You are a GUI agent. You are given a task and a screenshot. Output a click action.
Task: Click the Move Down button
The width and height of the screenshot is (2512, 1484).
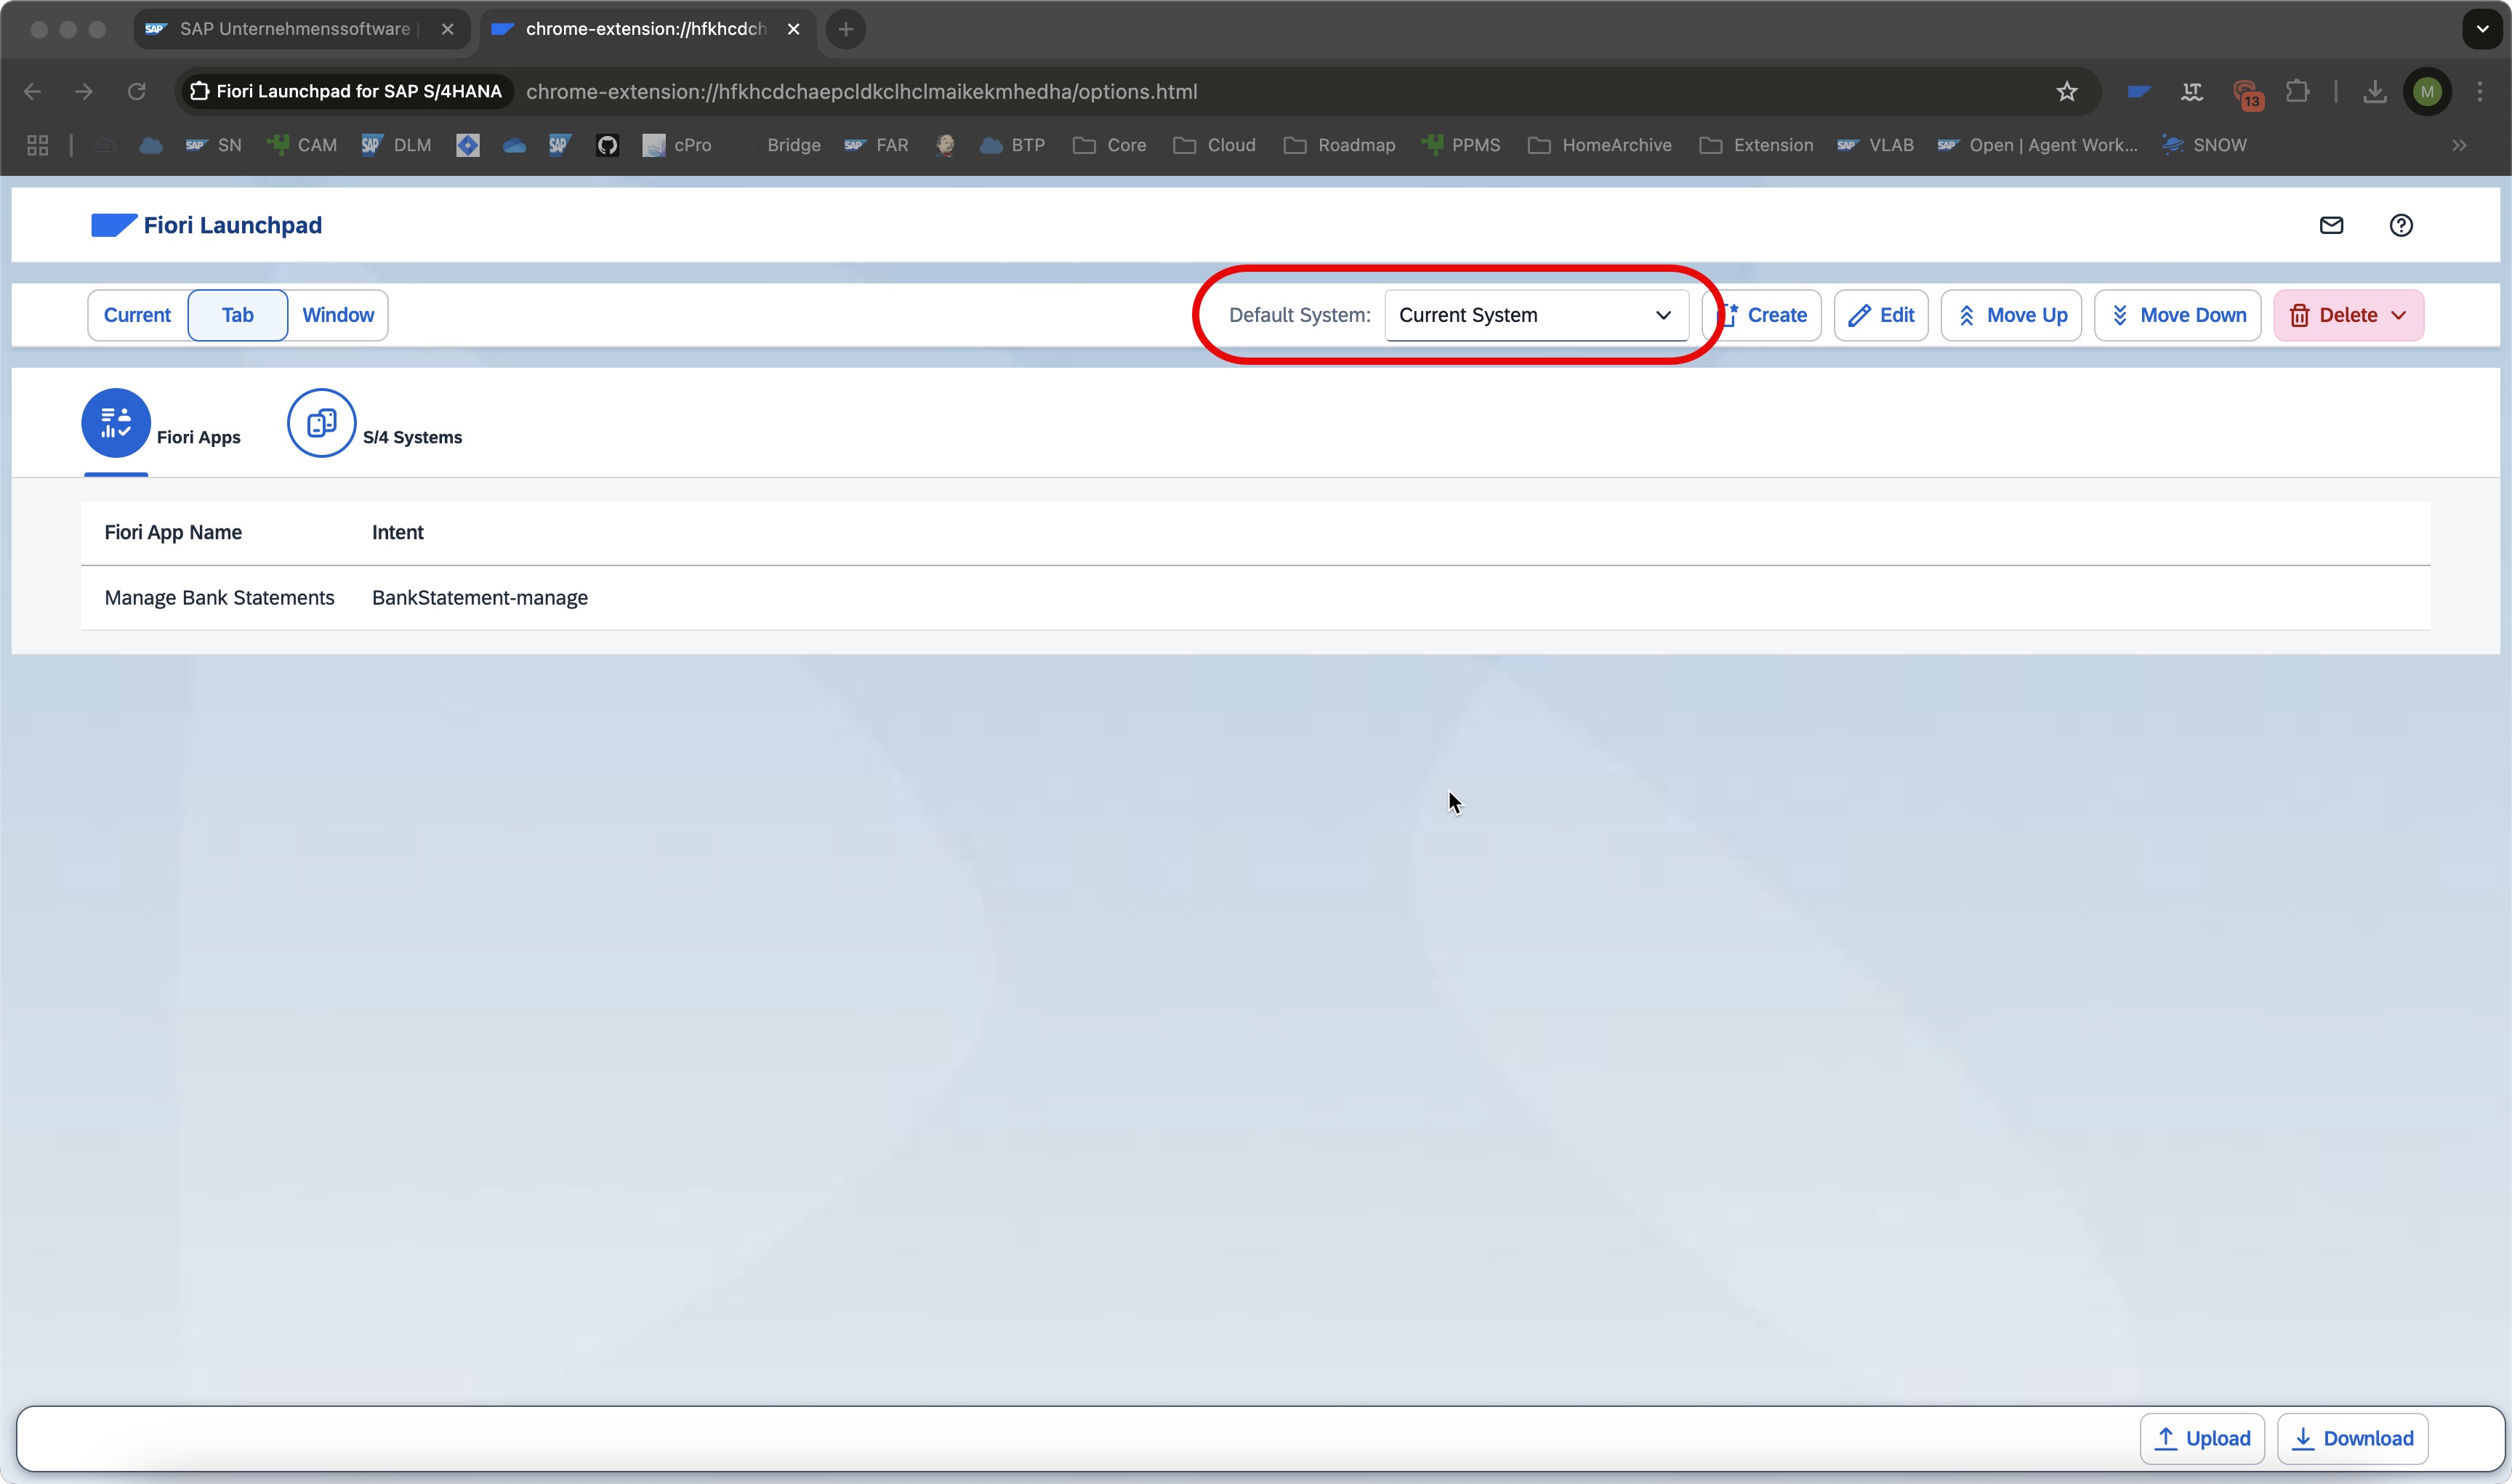click(x=2178, y=315)
